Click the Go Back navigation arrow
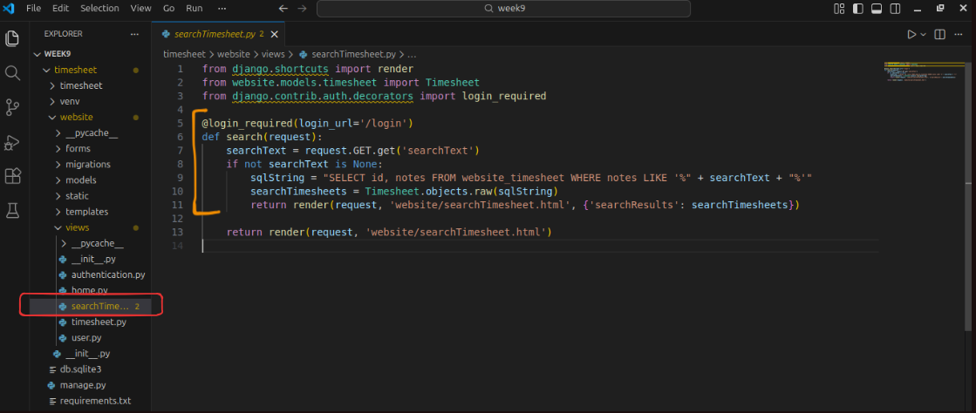Viewport: 976px width, 413px height. 283,8
